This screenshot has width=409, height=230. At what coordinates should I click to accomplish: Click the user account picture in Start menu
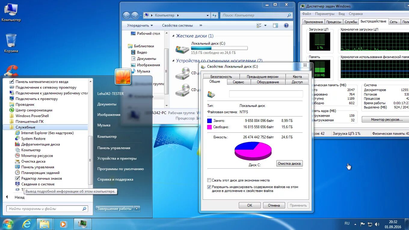tap(123, 77)
